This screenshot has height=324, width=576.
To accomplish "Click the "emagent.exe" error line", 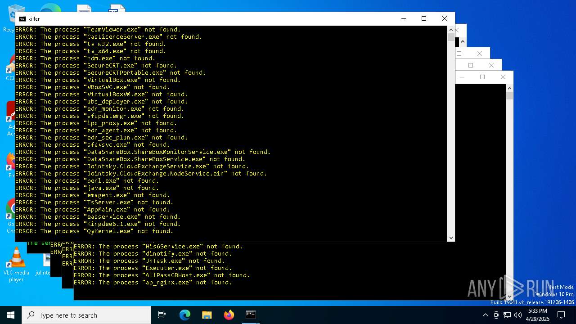I will coord(92,195).
